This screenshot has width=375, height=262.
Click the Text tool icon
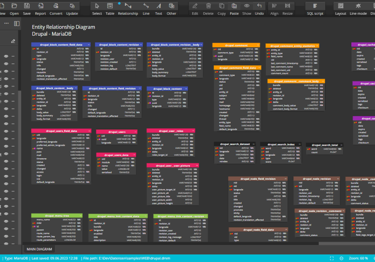click(x=158, y=6)
